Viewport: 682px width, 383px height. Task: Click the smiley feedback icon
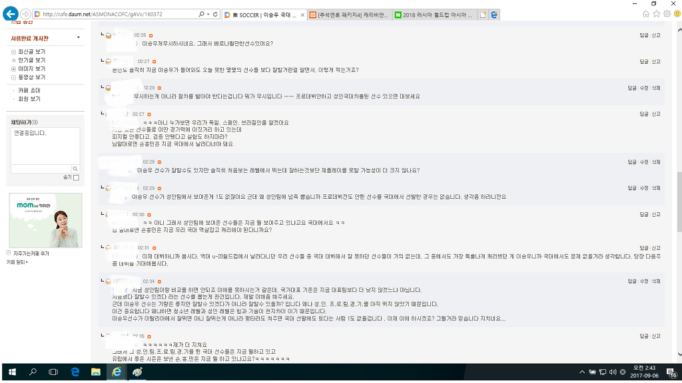(x=677, y=14)
